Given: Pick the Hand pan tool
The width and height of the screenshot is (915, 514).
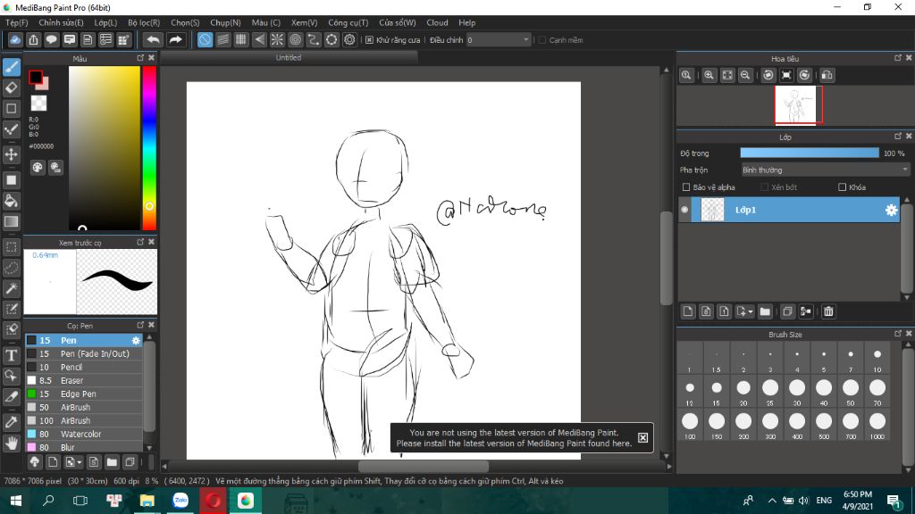Looking at the screenshot, I should coord(12,443).
